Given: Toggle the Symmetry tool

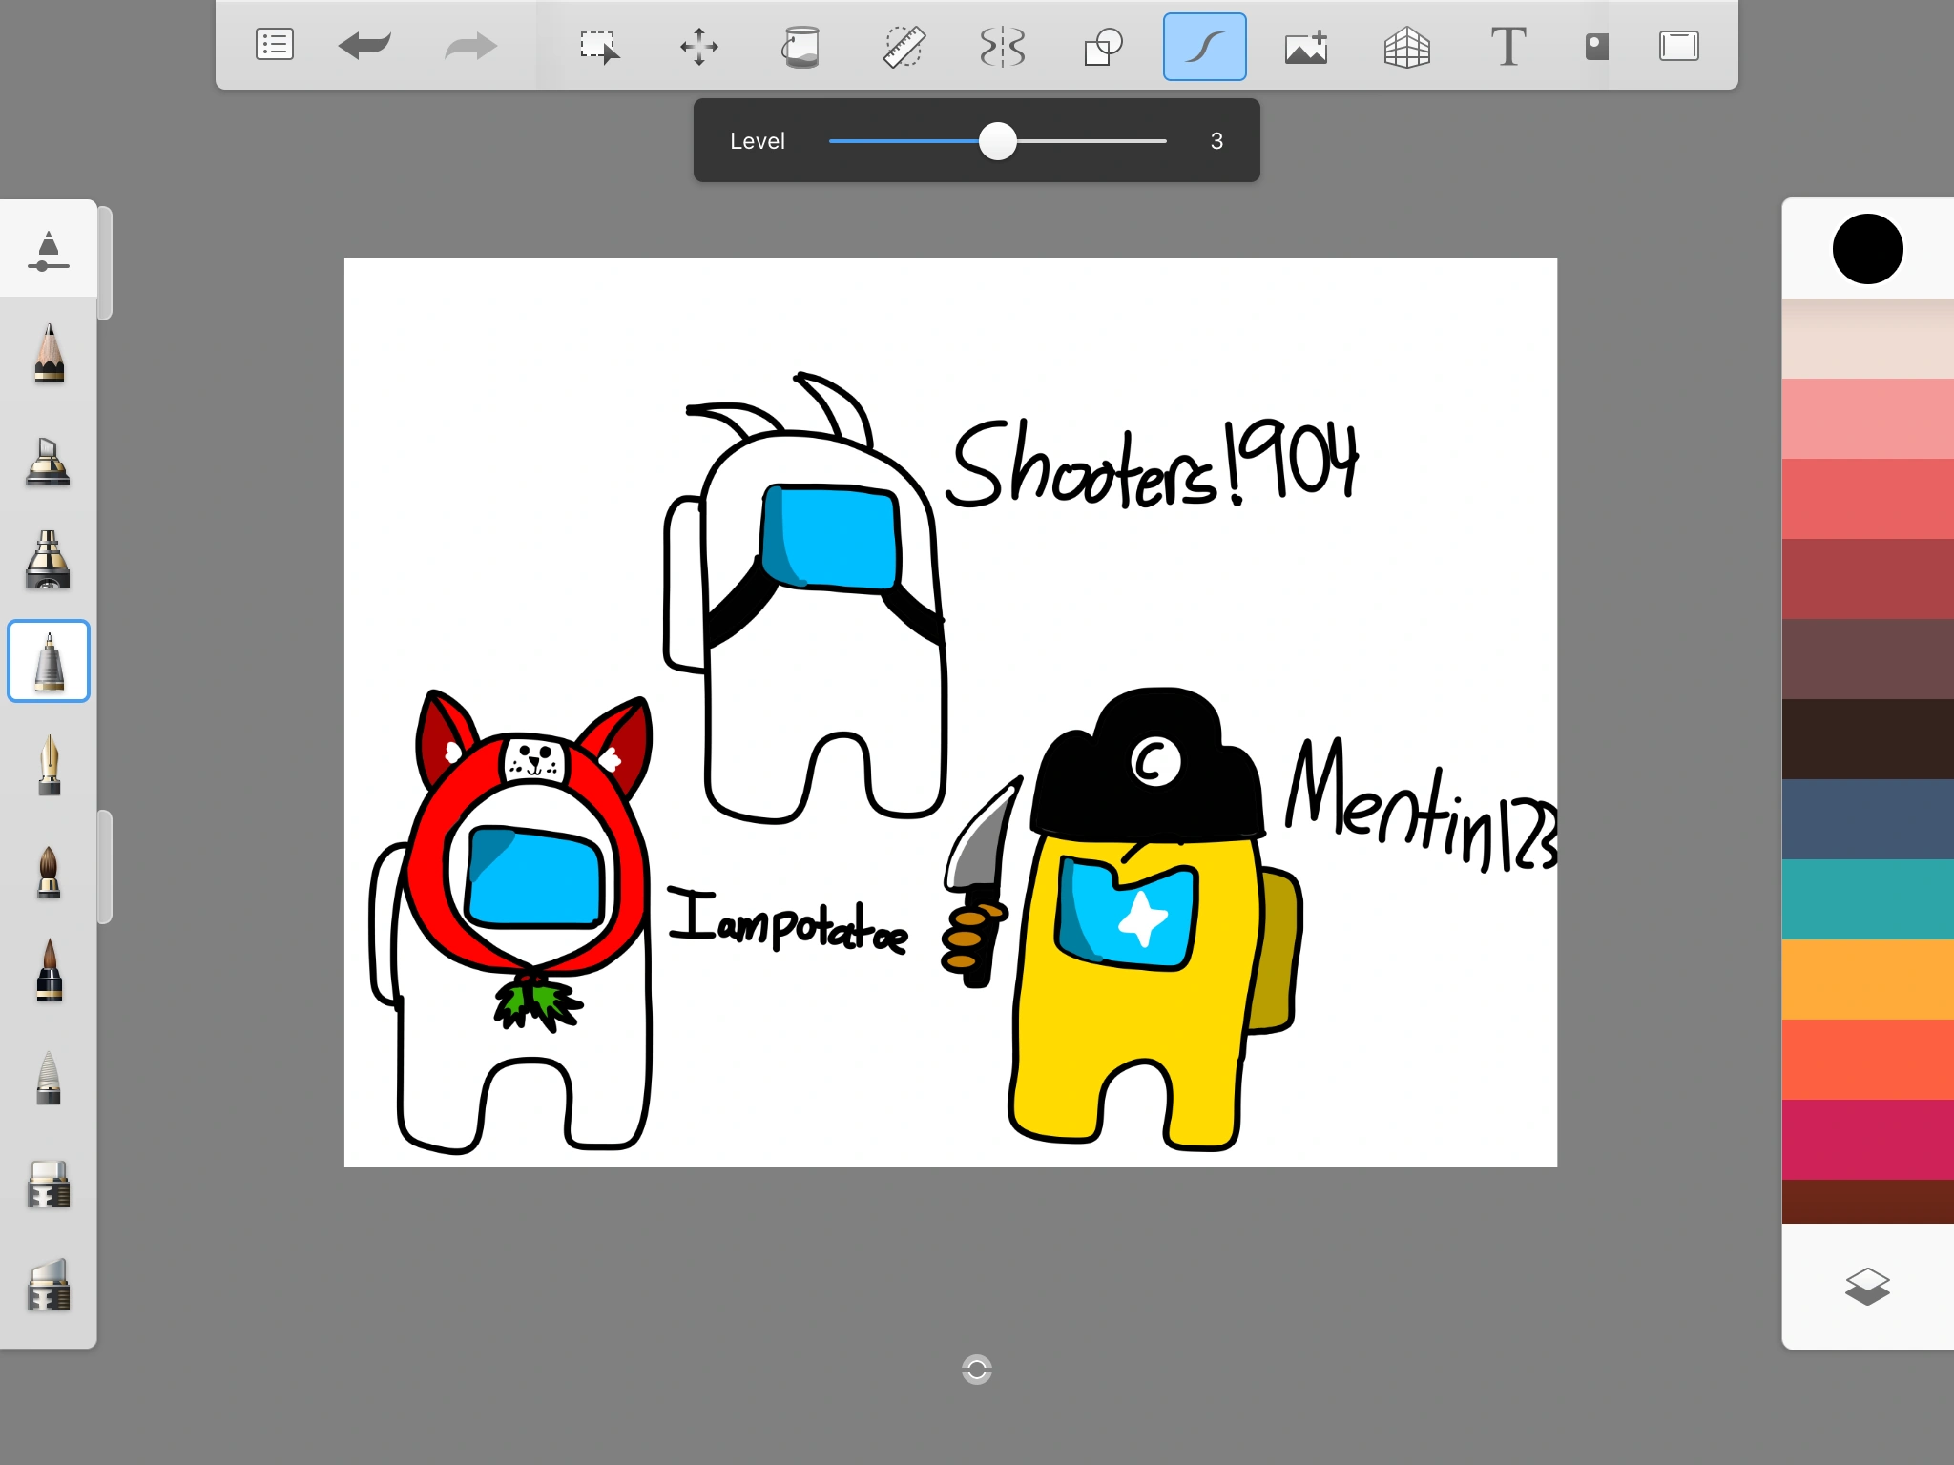Looking at the screenshot, I should pos(1003,46).
